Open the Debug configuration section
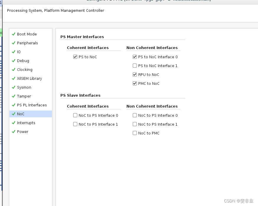This screenshot has height=206, width=258. [23, 61]
